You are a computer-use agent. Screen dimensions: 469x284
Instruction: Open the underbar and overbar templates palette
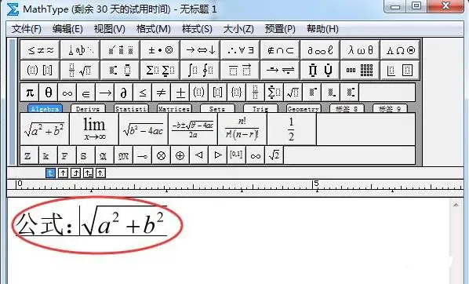pyautogui.click(x=240, y=70)
